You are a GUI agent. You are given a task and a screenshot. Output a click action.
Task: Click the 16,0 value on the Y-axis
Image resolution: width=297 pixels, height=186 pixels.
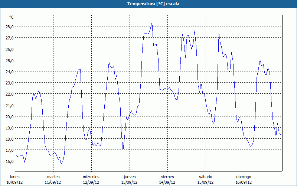pyautogui.click(x=9, y=161)
